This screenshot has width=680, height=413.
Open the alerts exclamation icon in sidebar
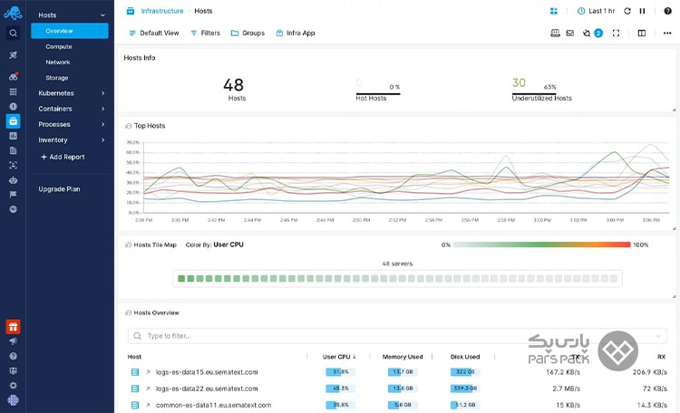(x=13, y=106)
